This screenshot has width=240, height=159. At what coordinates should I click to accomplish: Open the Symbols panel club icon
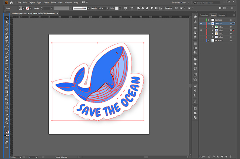pos(195,37)
